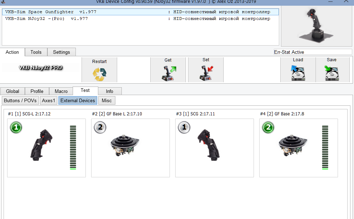Click the Restart button label text
Viewport: 354px width, 219px height.
(99, 61)
